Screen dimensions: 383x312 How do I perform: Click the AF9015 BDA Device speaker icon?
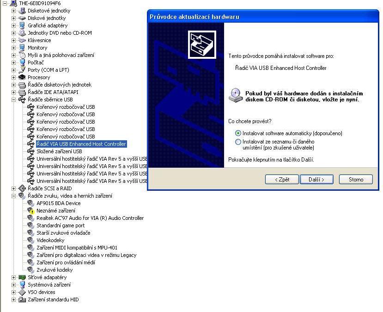pos(31,203)
